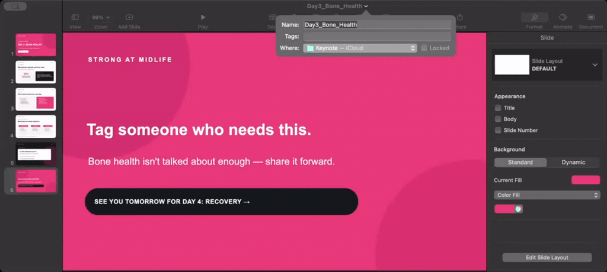Start the slideshow with the Play button
This screenshot has height=272, width=607.
pyautogui.click(x=203, y=17)
